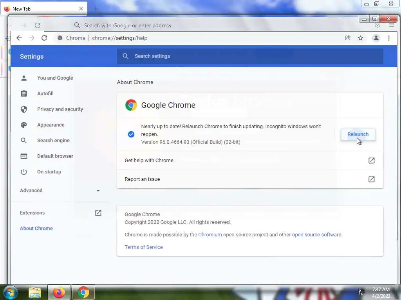Click the You and Google person icon

[24, 78]
